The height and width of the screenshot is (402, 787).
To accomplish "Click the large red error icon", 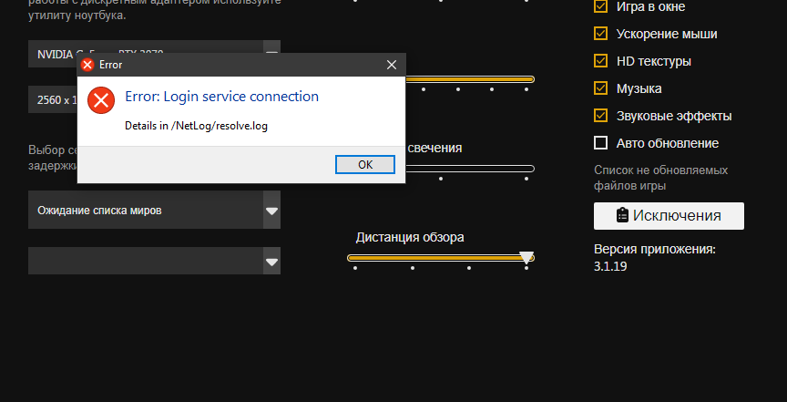I will 101,100.
